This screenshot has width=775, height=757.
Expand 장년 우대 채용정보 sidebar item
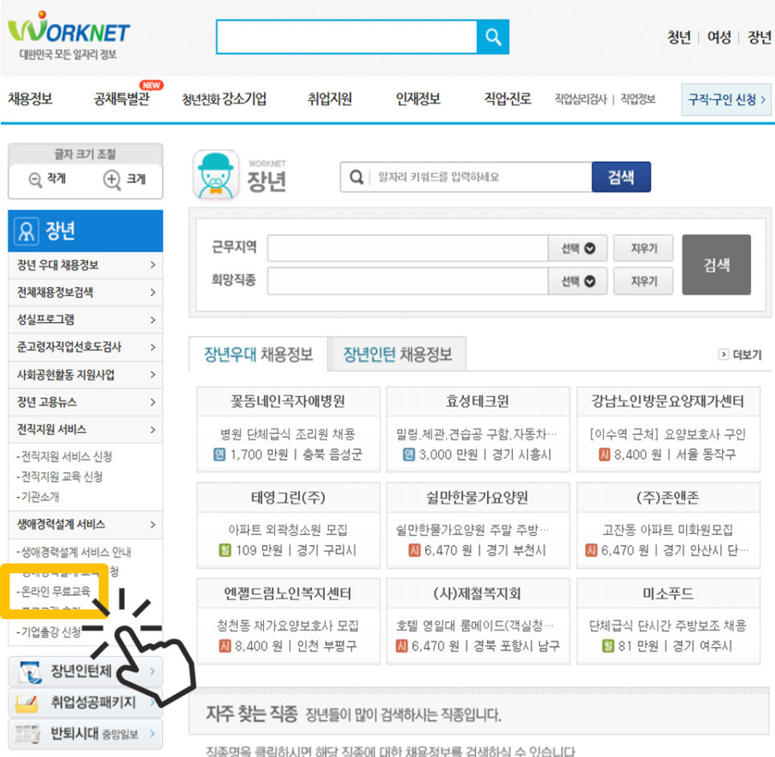coord(86,265)
